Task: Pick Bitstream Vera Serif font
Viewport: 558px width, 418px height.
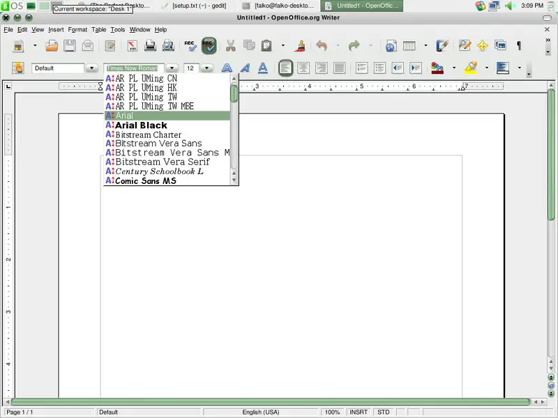Action: click(167, 162)
